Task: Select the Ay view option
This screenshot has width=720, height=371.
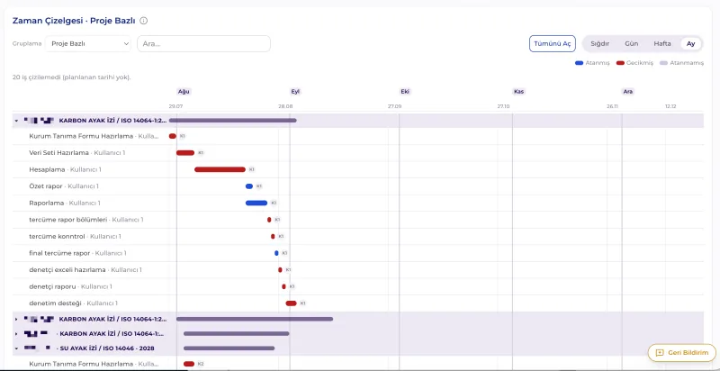Action: [690, 43]
